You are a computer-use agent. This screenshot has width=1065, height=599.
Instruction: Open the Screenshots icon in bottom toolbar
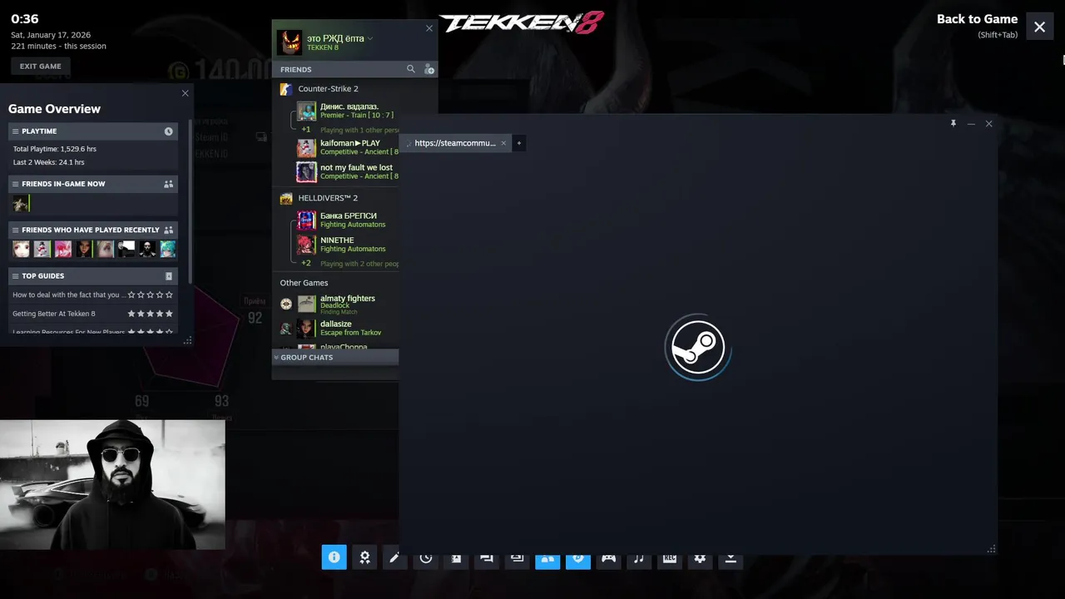coord(518,557)
